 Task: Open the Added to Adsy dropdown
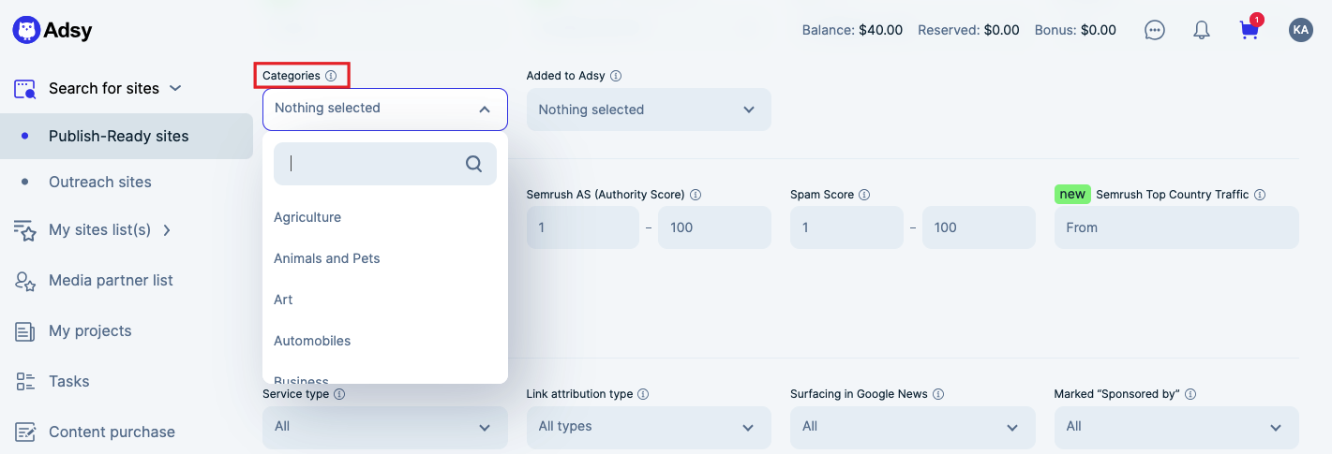point(648,110)
